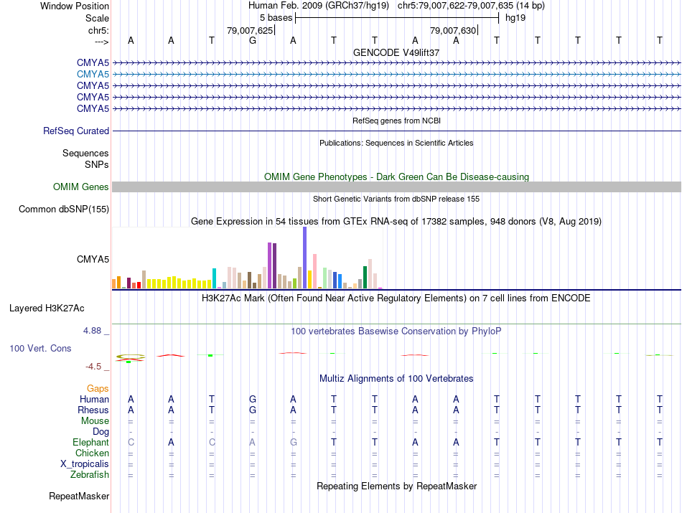Click the hg19 label beside scale bar

515,18
